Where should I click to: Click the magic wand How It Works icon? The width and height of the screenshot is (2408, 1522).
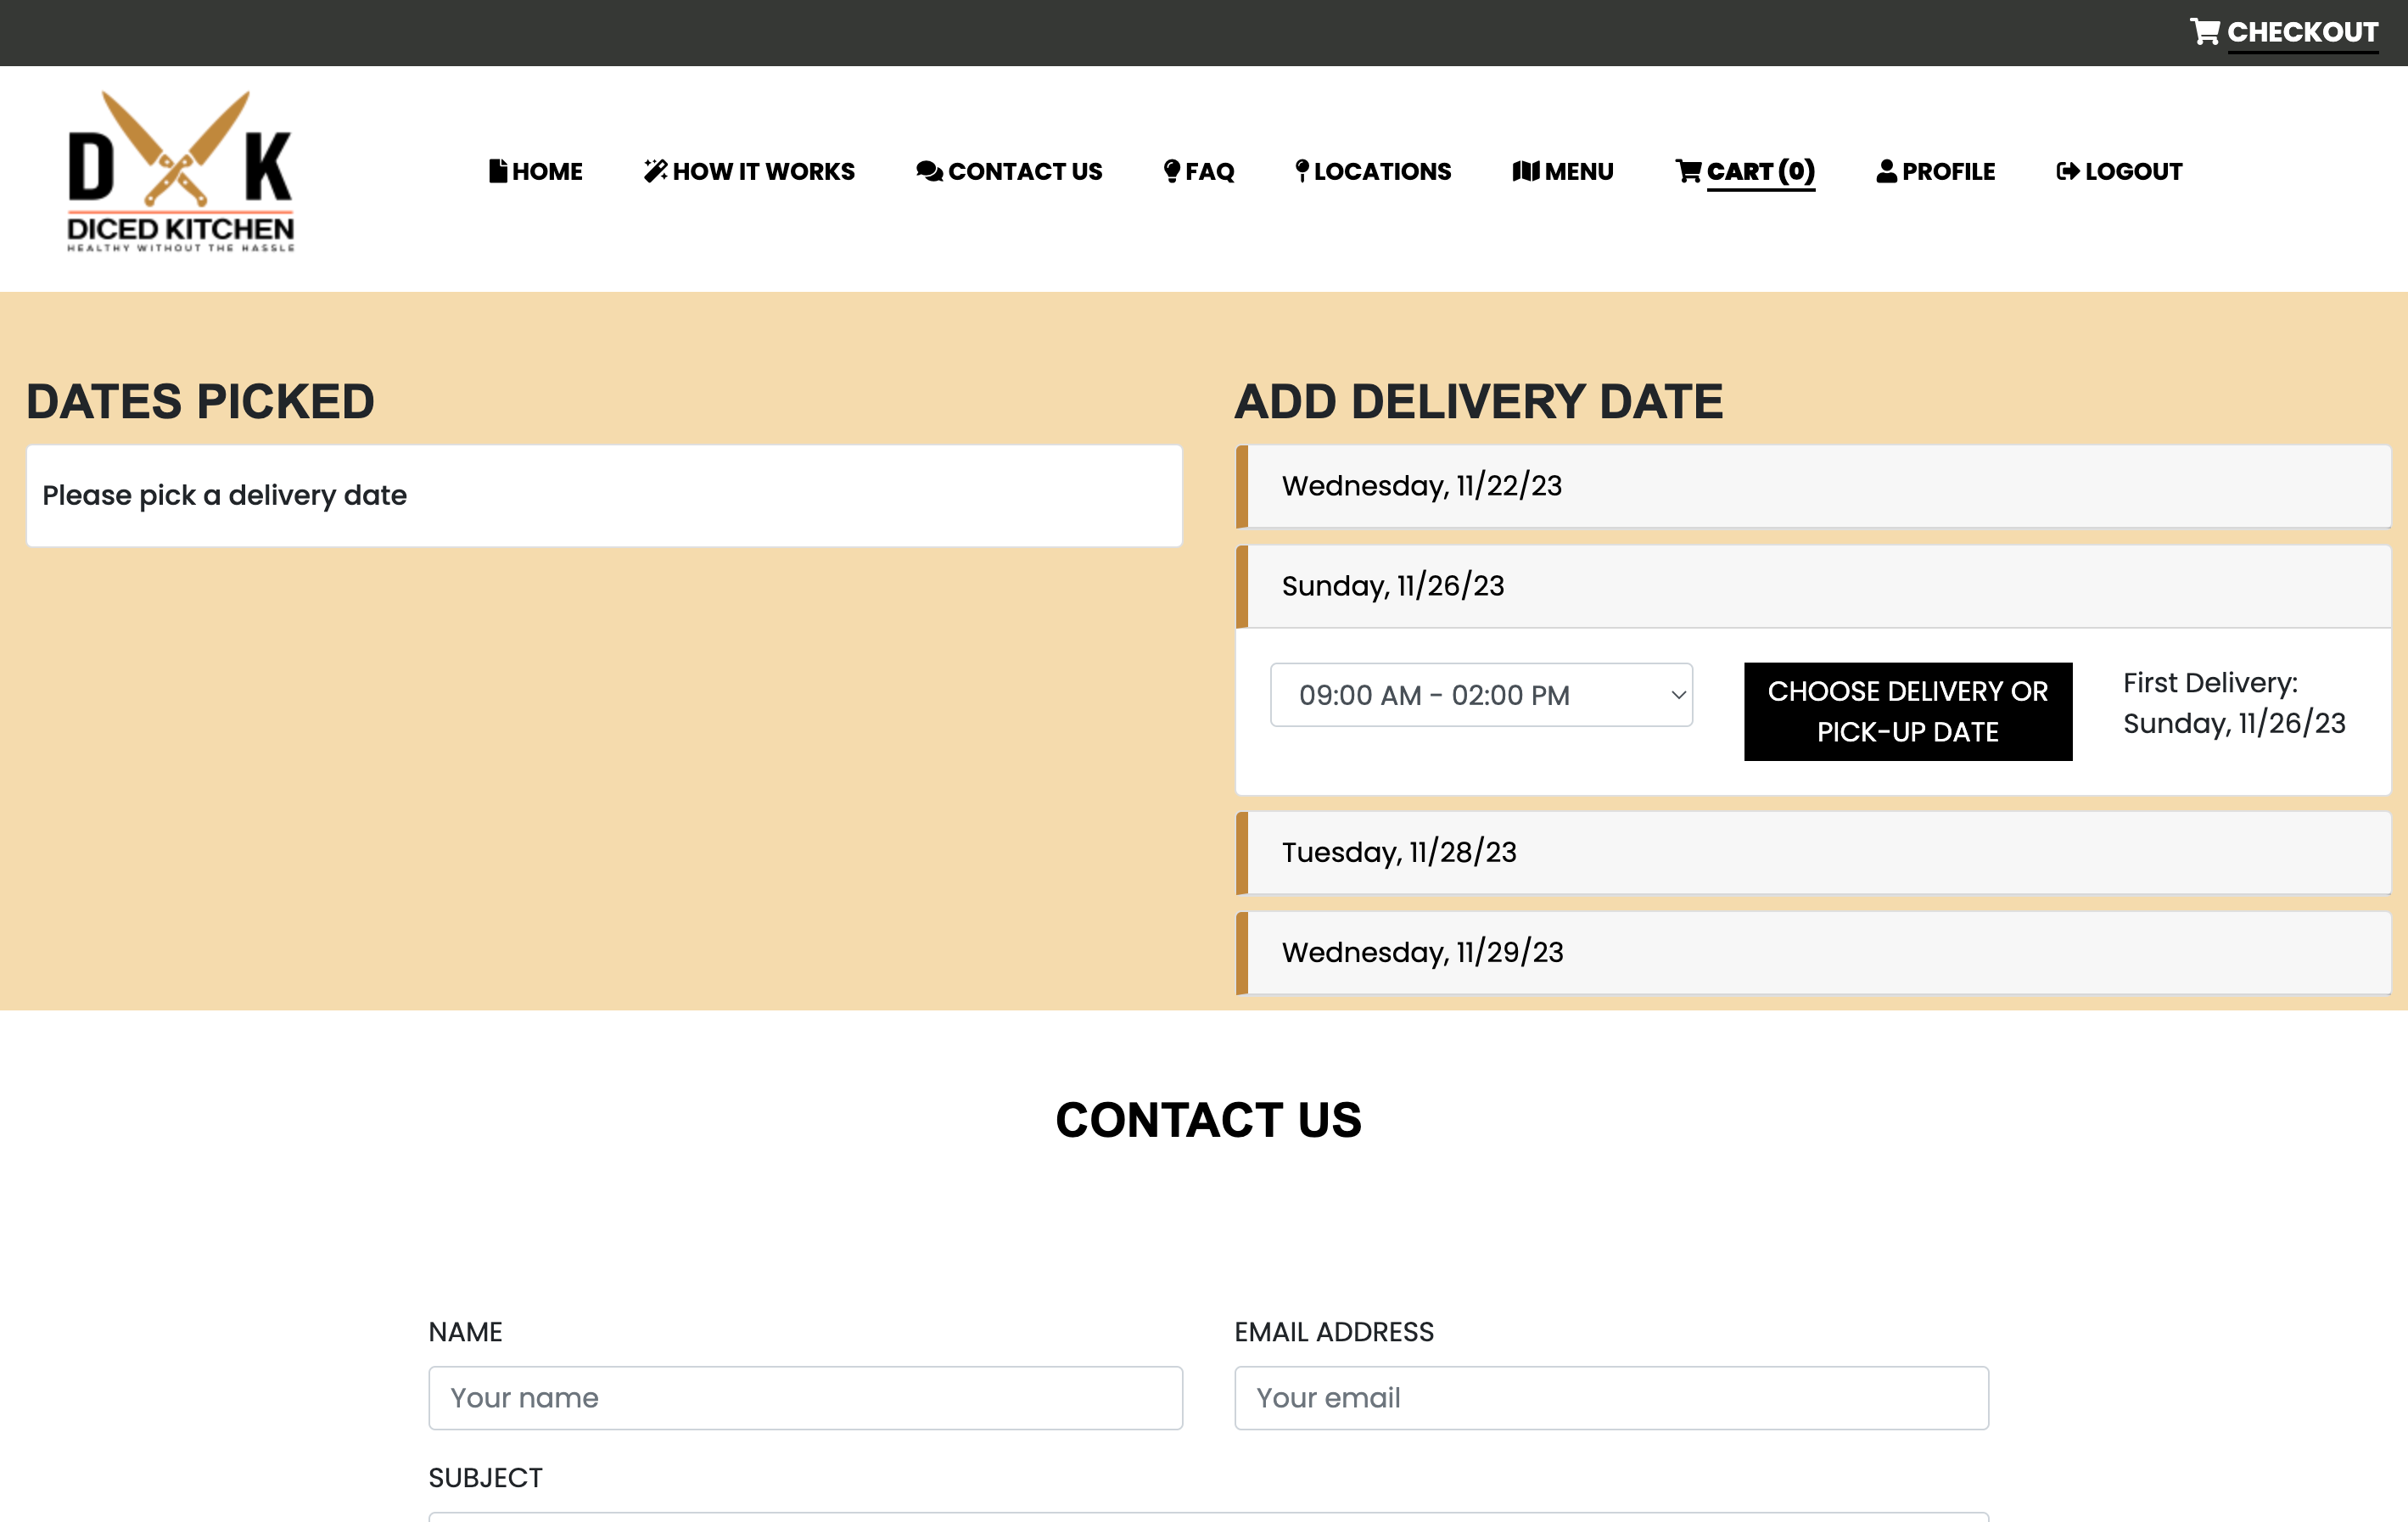pos(655,171)
